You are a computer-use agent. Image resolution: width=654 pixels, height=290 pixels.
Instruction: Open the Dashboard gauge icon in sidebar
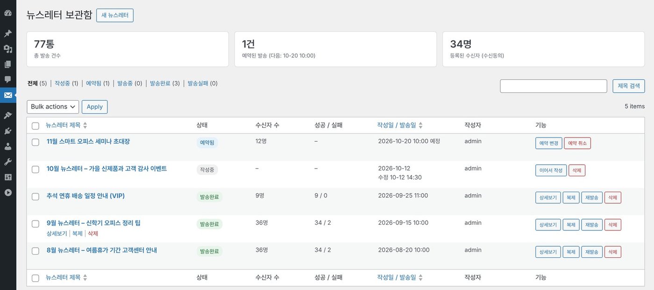pyautogui.click(x=8, y=13)
